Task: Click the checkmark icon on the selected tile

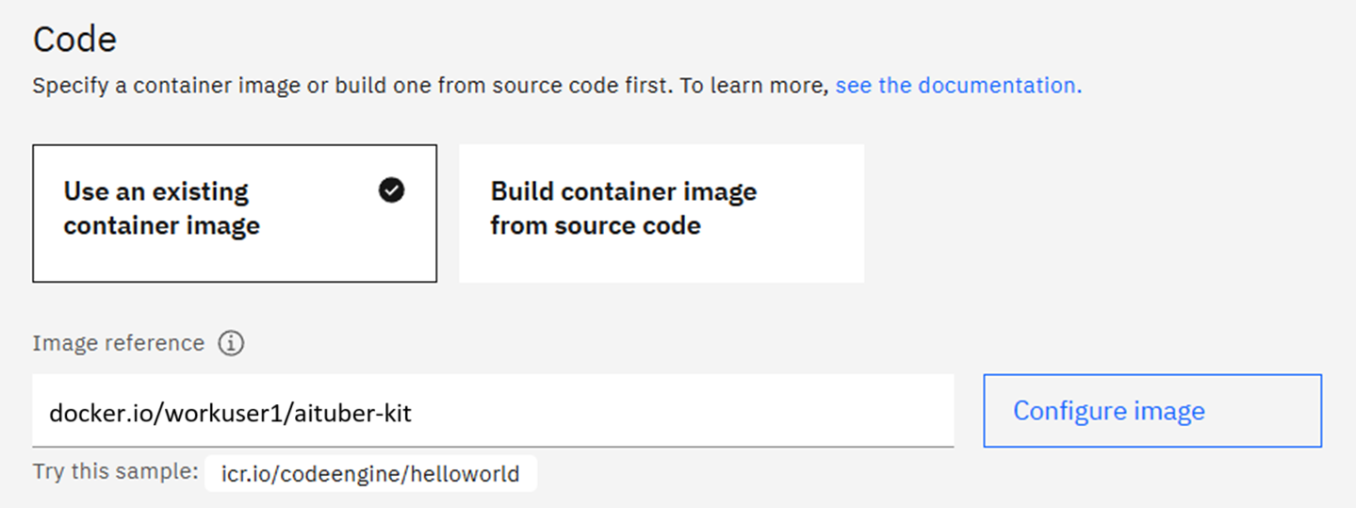Action: [391, 191]
